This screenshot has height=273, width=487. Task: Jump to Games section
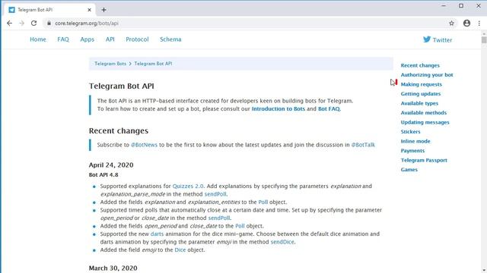click(x=409, y=170)
